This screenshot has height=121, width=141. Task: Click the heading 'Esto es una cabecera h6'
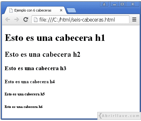pos(23,107)
